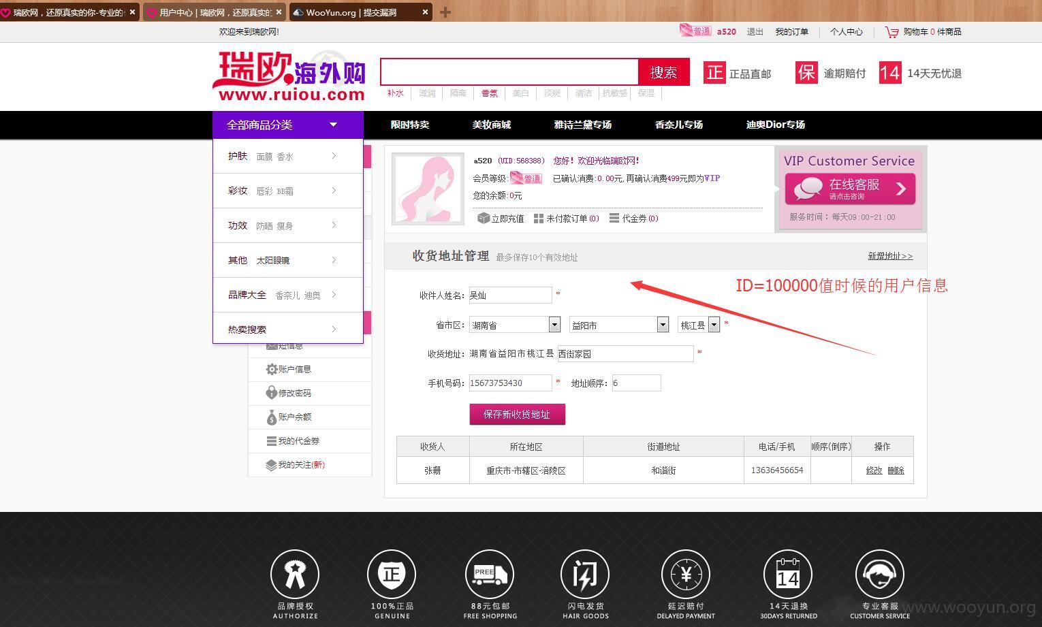Click the 普通 member badge in top bar
Screen dimensions: 1042x627
695,31
